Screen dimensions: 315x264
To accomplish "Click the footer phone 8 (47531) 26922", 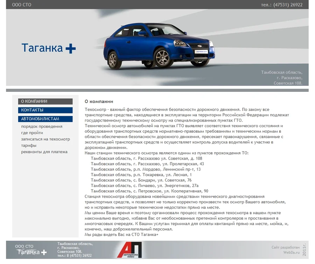I will click(x=79, y=256).
